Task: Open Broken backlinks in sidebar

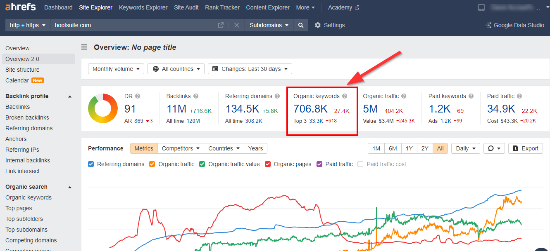Action: point(27,117)
